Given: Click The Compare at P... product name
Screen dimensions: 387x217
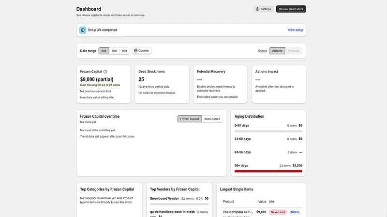Looking at the screenshot, I should (x=238, y=212).
